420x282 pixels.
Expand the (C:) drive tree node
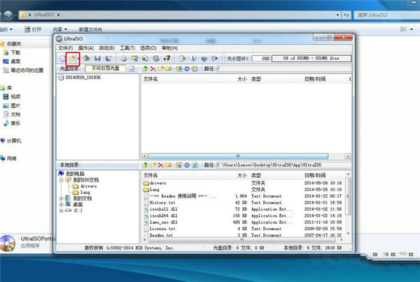tap(61, 211)
